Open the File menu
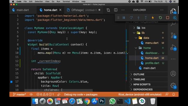The image size is (188, 106). (x=25, y=1)
